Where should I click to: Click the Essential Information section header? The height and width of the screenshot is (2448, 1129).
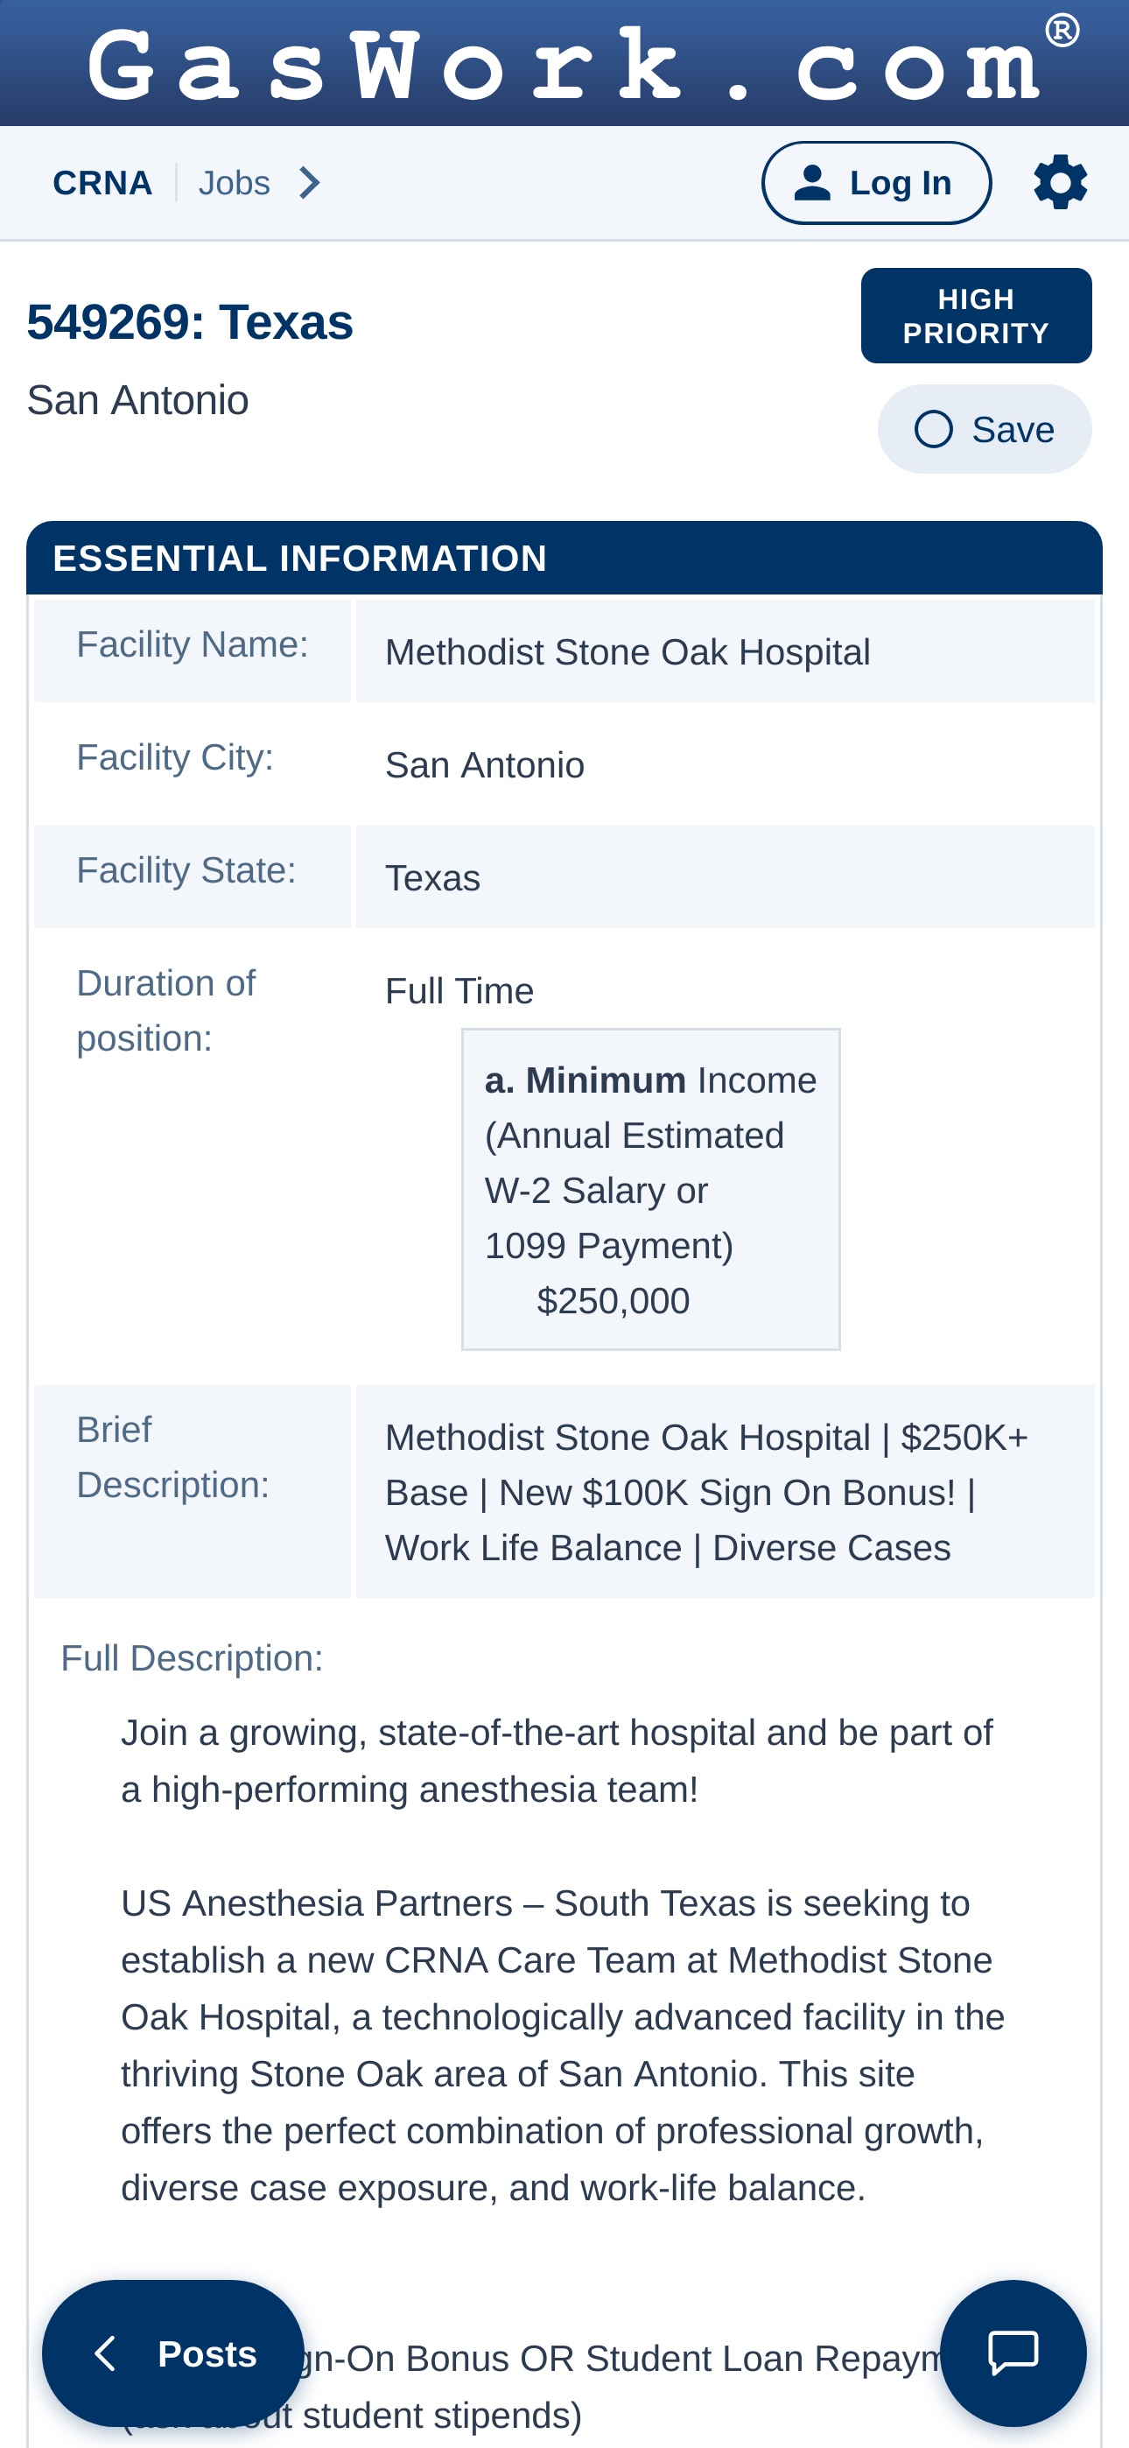click(x=564, y=558)
